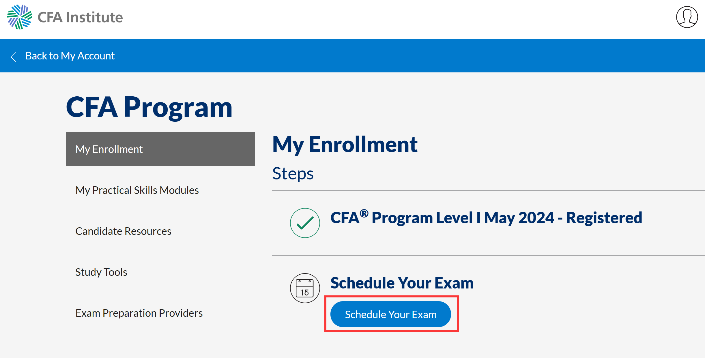Click the CFA Program page title
The height and width of the screenshot is (358, 705).
pos(149,107)
